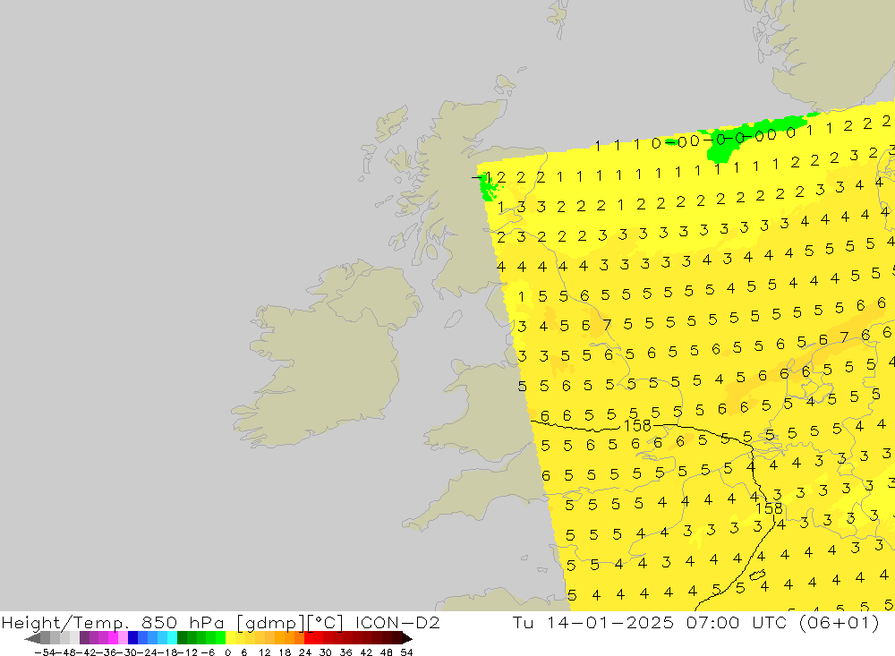Click the -54 legend scale label

(43, 652)
